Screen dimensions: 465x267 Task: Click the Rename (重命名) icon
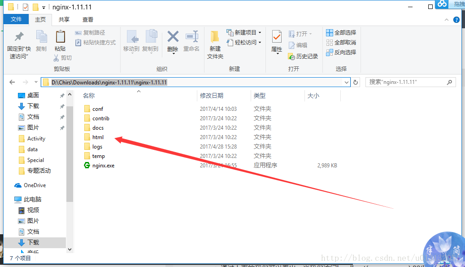tap(192, 37)
